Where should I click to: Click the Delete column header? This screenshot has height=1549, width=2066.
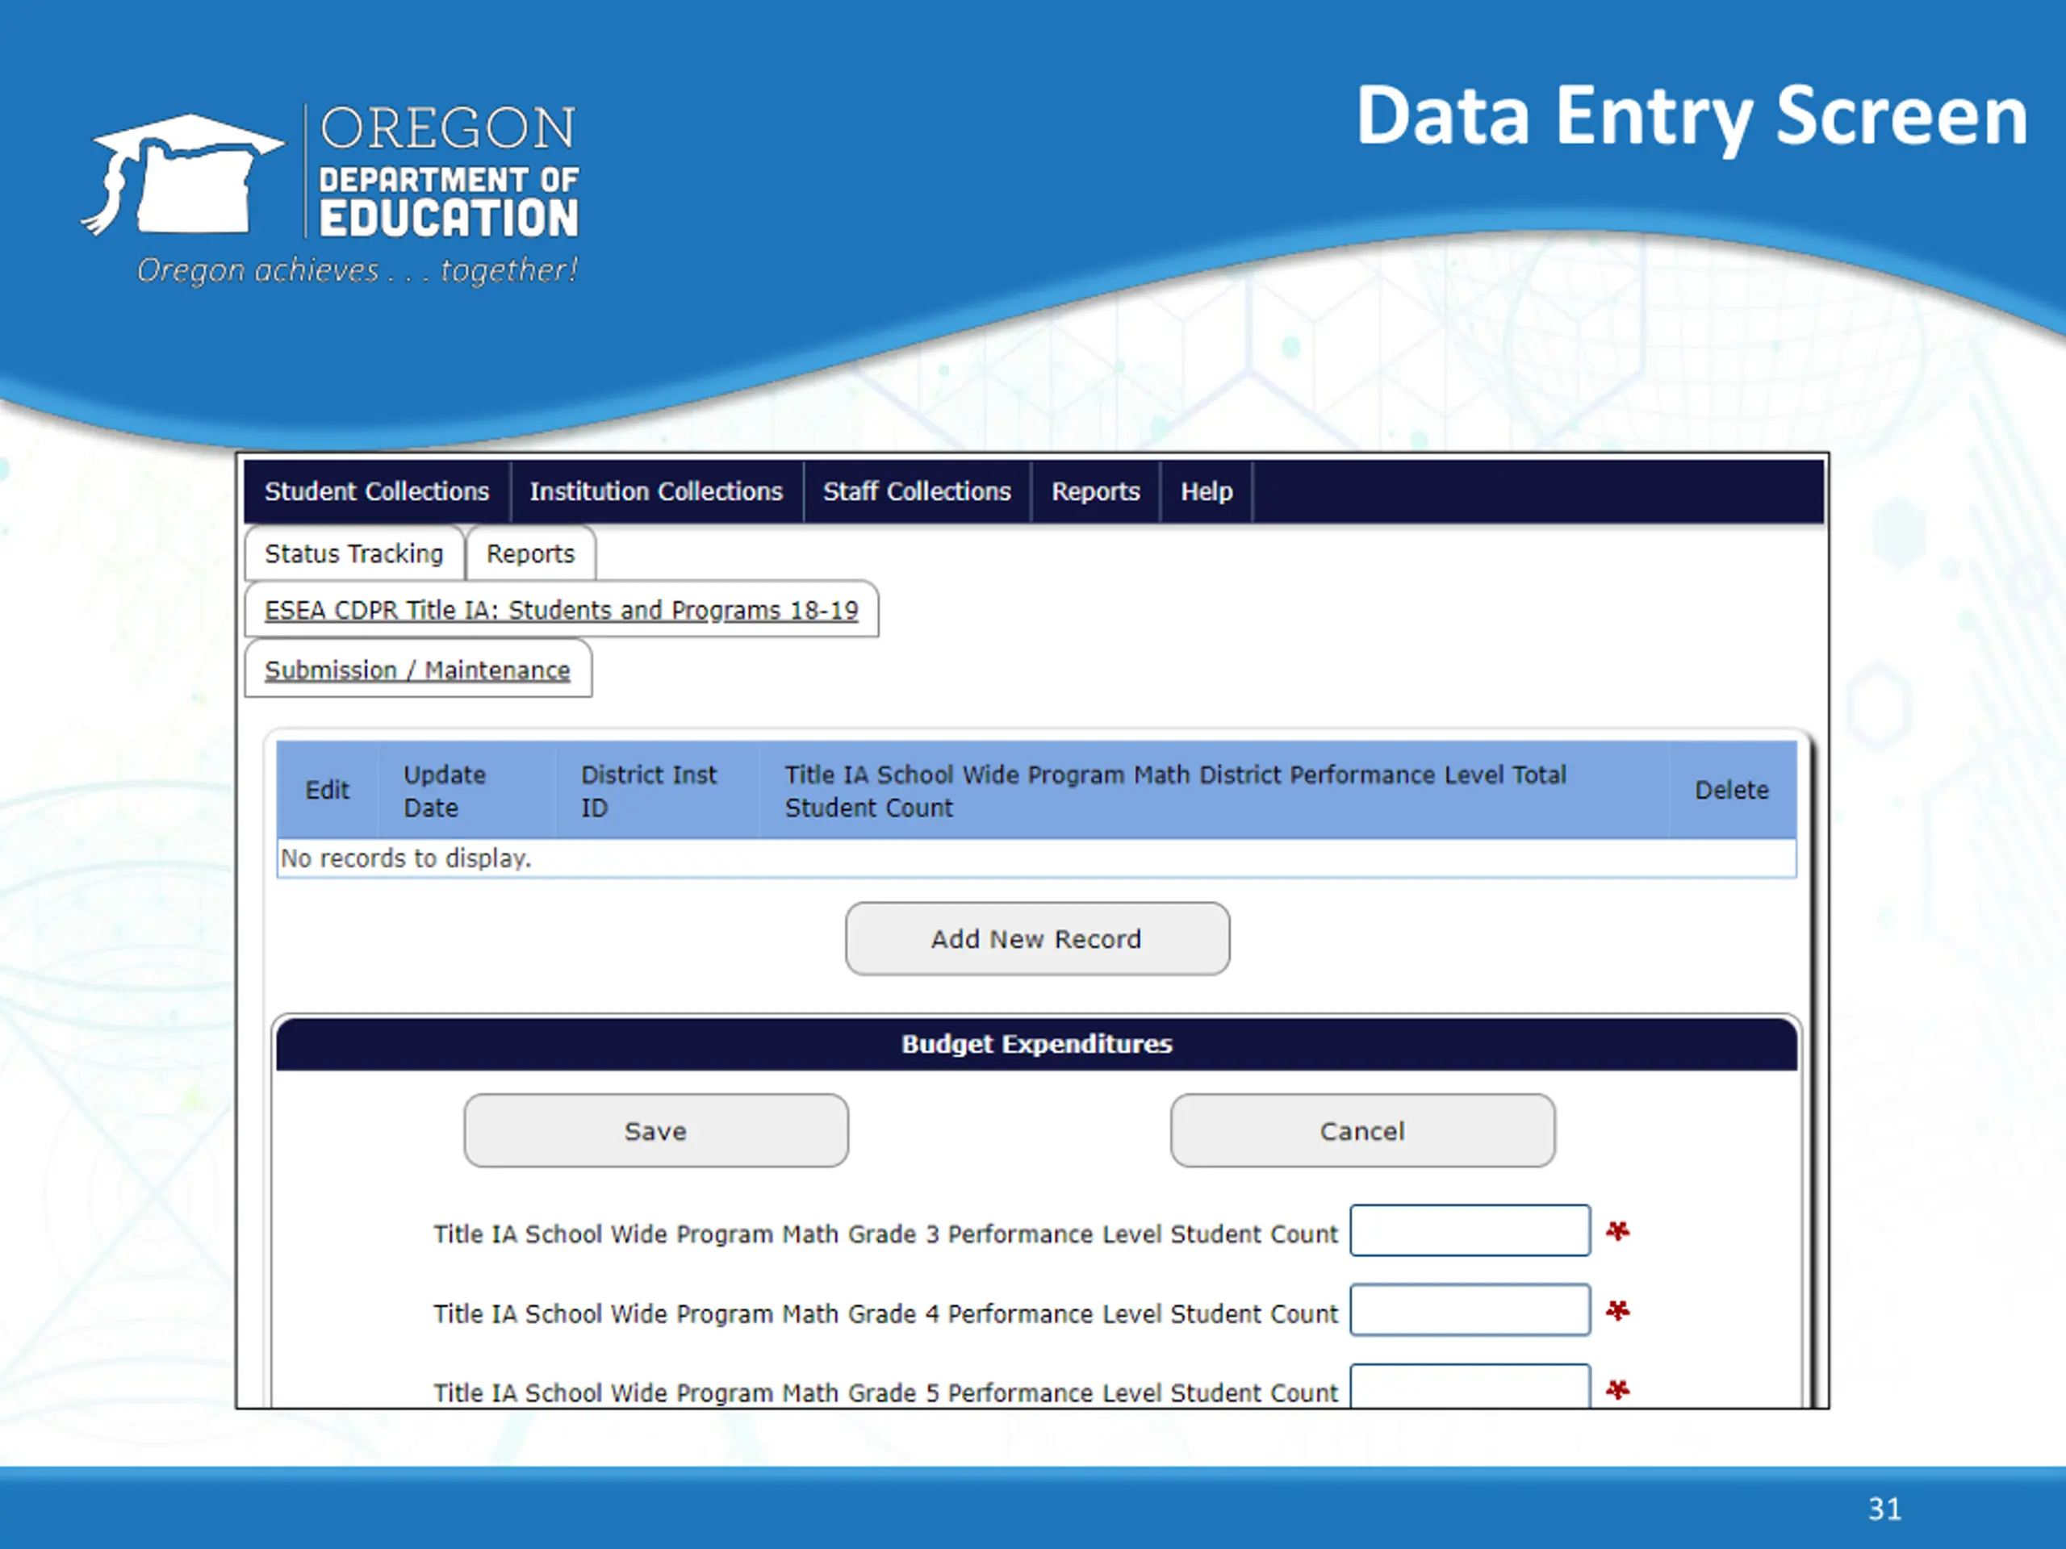(1732, 790)
